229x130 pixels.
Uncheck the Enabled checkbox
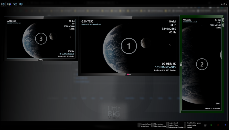(x=185, y=127)
